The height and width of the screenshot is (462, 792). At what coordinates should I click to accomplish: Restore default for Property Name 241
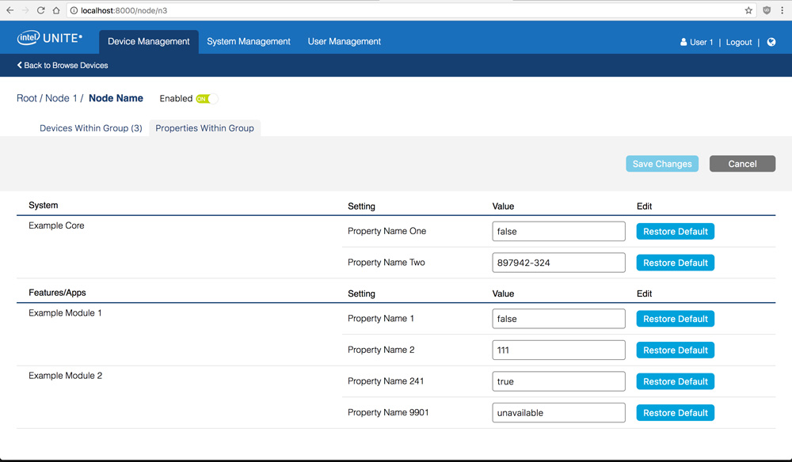[x=676, y=381]
